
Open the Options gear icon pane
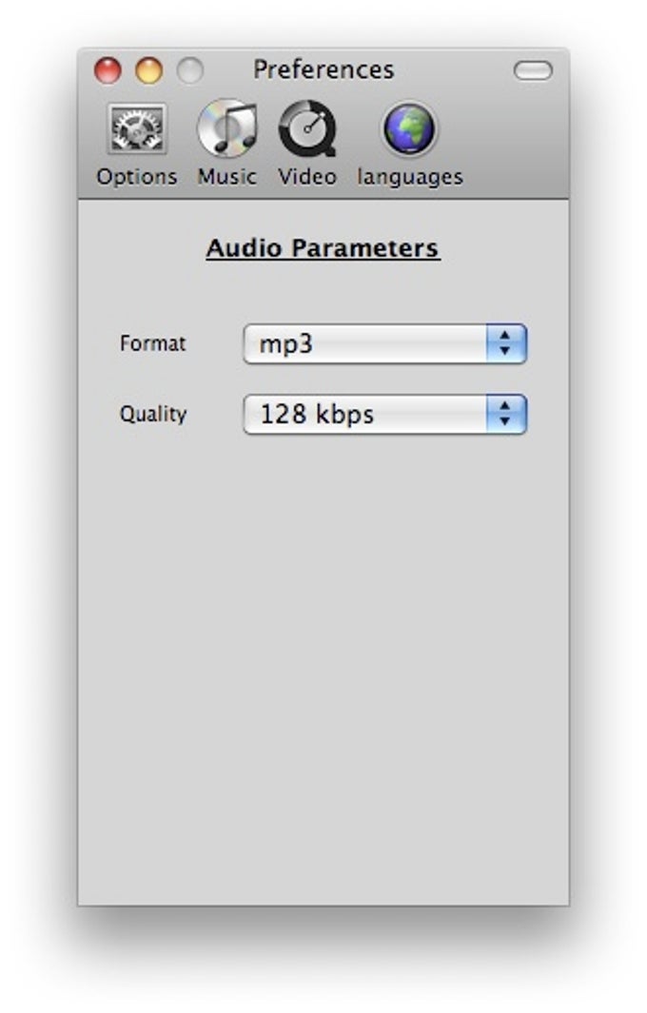click(137, 128)
